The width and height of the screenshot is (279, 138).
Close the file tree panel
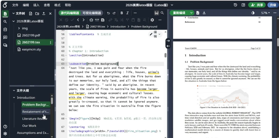[50, 13]
